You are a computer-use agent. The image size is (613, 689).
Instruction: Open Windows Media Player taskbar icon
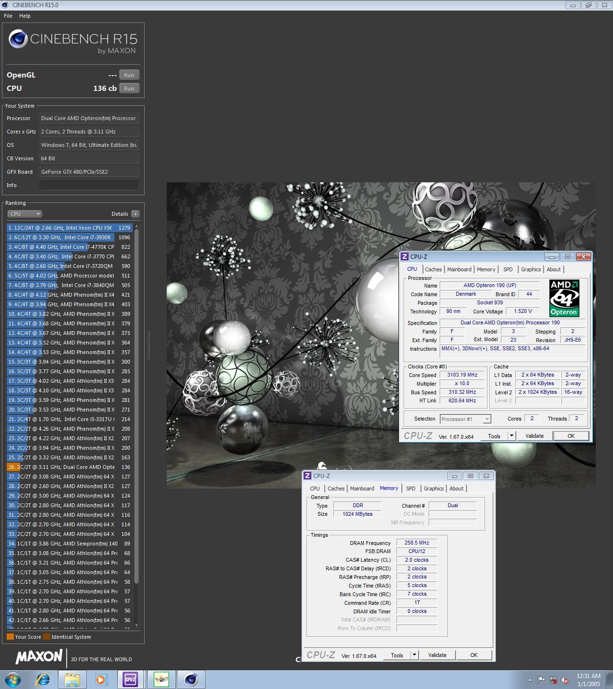[101, 679]
